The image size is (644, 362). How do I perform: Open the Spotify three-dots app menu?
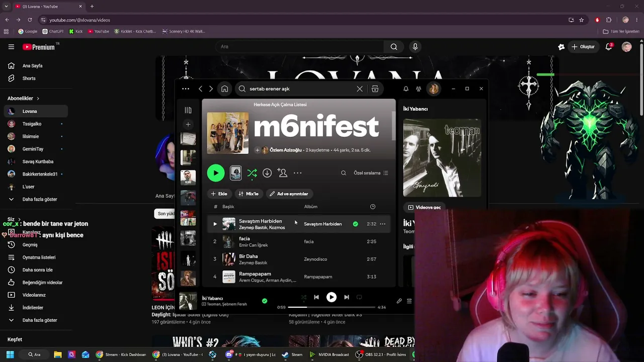[186, 89]
